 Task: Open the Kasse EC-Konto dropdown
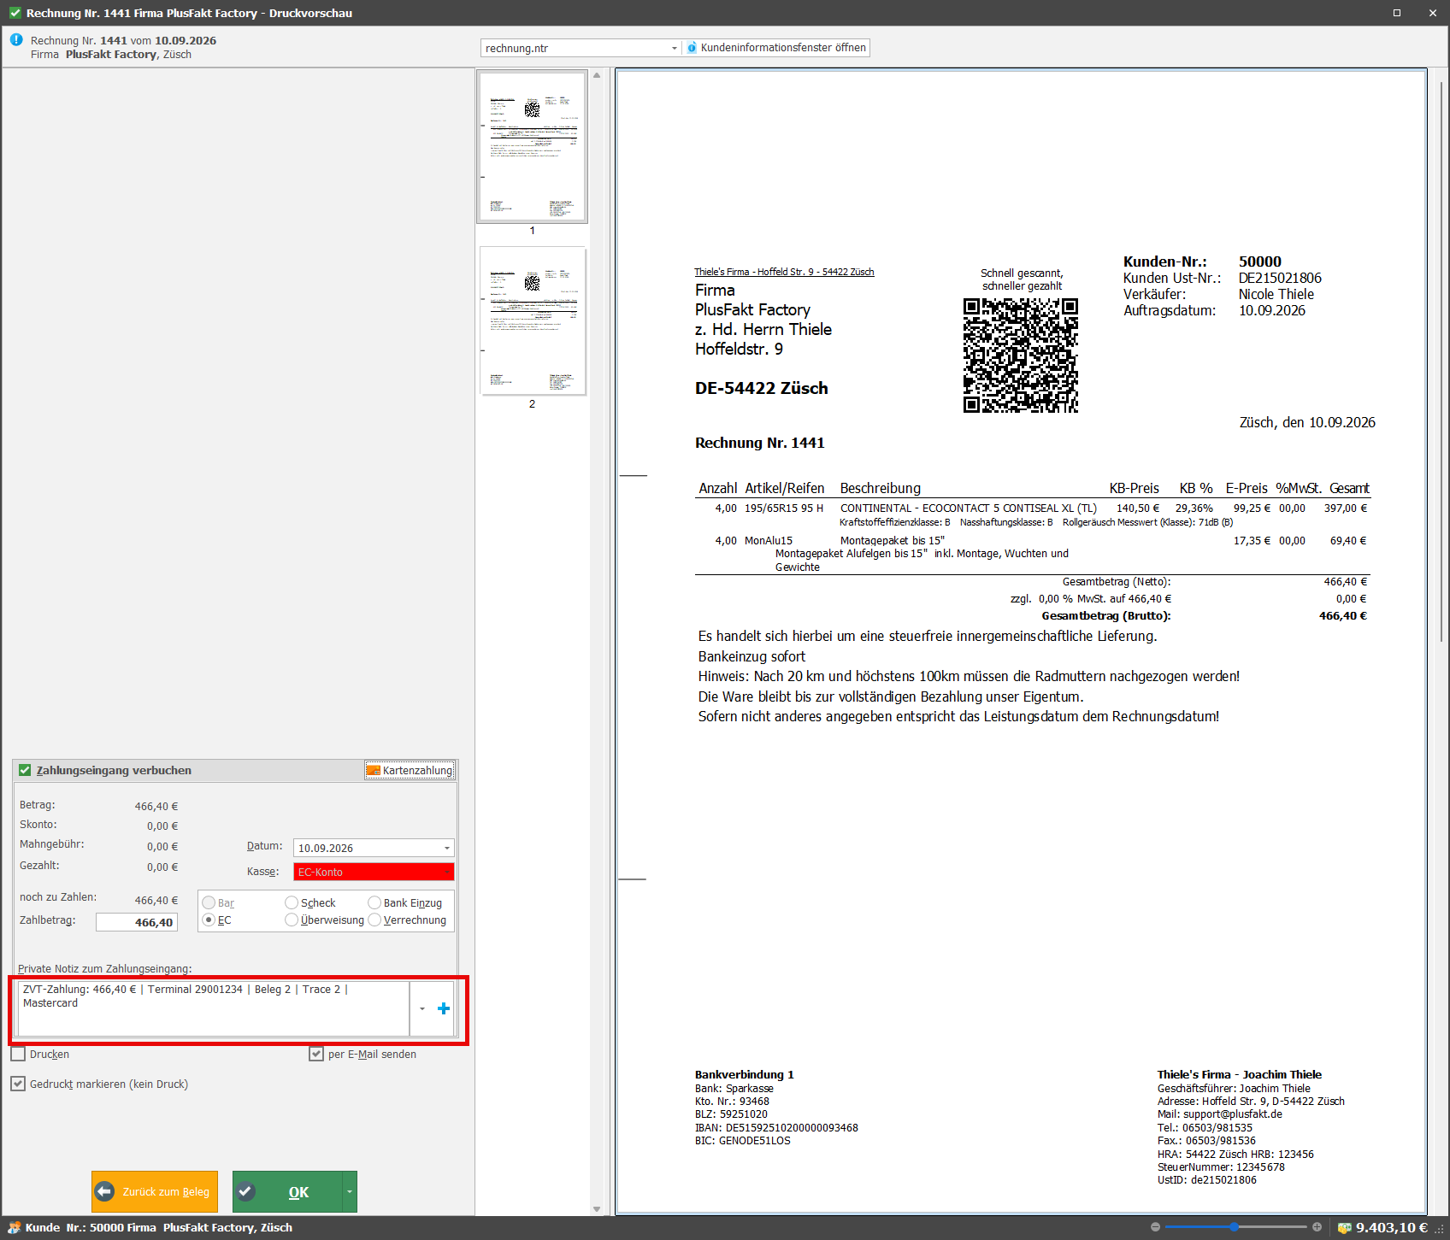[x=446, y=872]
